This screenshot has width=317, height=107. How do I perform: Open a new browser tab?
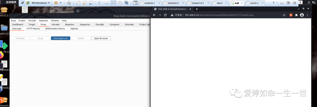(x=197, y=9)
